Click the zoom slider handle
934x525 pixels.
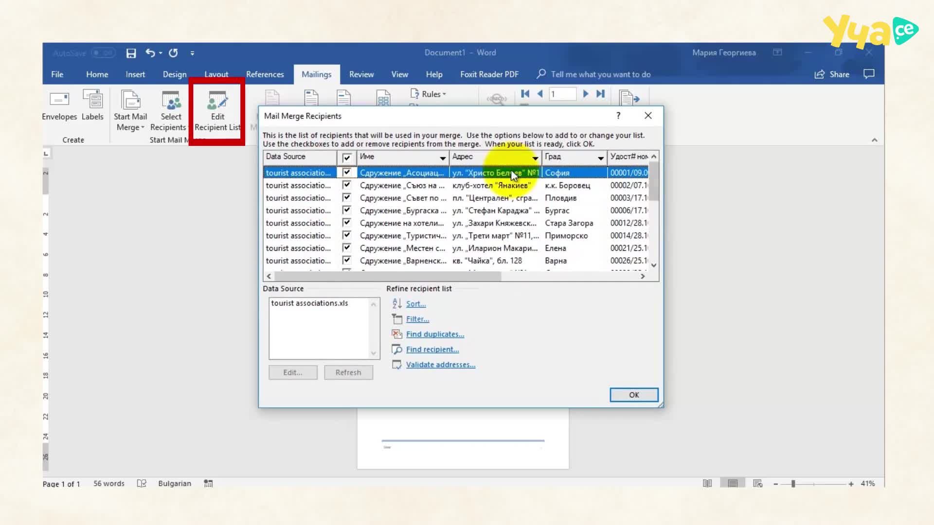[x=793, y=484]
